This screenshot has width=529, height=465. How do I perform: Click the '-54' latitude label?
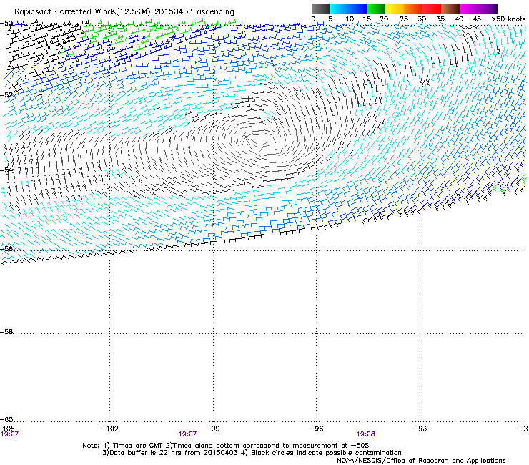point(6,170)
